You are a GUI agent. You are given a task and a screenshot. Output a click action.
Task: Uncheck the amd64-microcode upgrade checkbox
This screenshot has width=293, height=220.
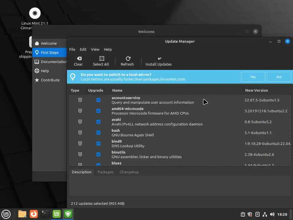pos(98,111)
